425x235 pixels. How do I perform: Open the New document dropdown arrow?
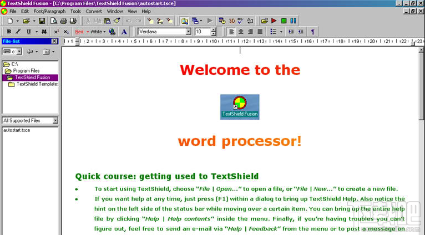click(17, 21)
